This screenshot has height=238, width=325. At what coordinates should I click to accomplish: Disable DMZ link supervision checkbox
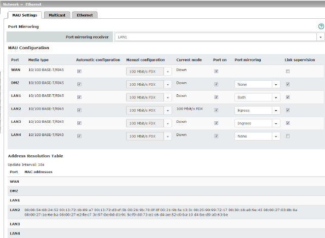coord(288,84)
